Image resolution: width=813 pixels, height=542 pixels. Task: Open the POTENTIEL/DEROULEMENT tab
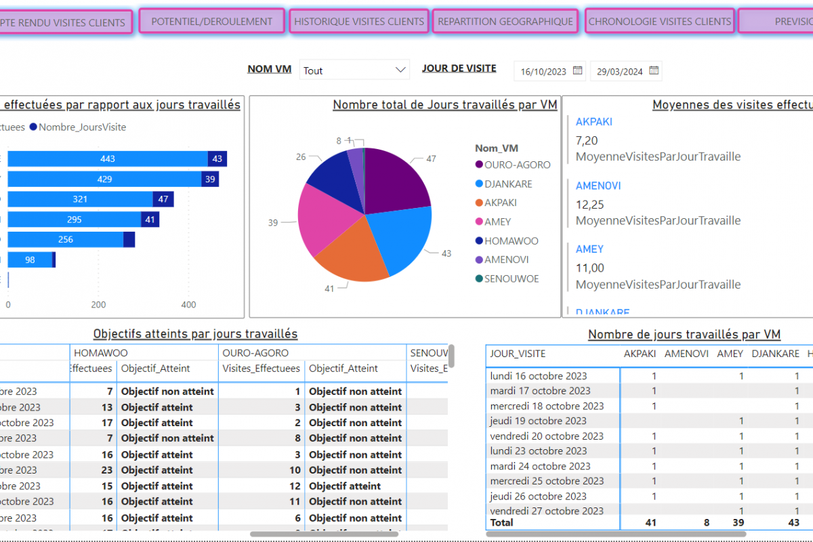click(211, 22)
